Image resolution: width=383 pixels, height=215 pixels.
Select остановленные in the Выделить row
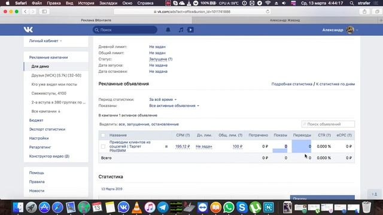pos(165,124)
